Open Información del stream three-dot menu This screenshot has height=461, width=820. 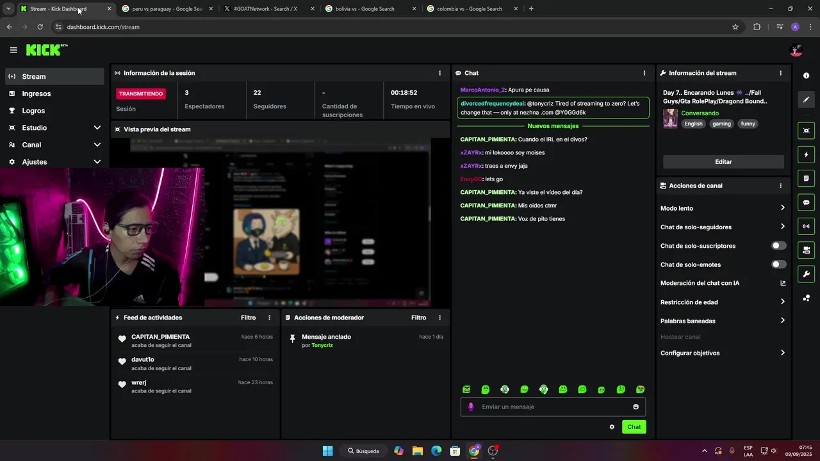point(780,73)
